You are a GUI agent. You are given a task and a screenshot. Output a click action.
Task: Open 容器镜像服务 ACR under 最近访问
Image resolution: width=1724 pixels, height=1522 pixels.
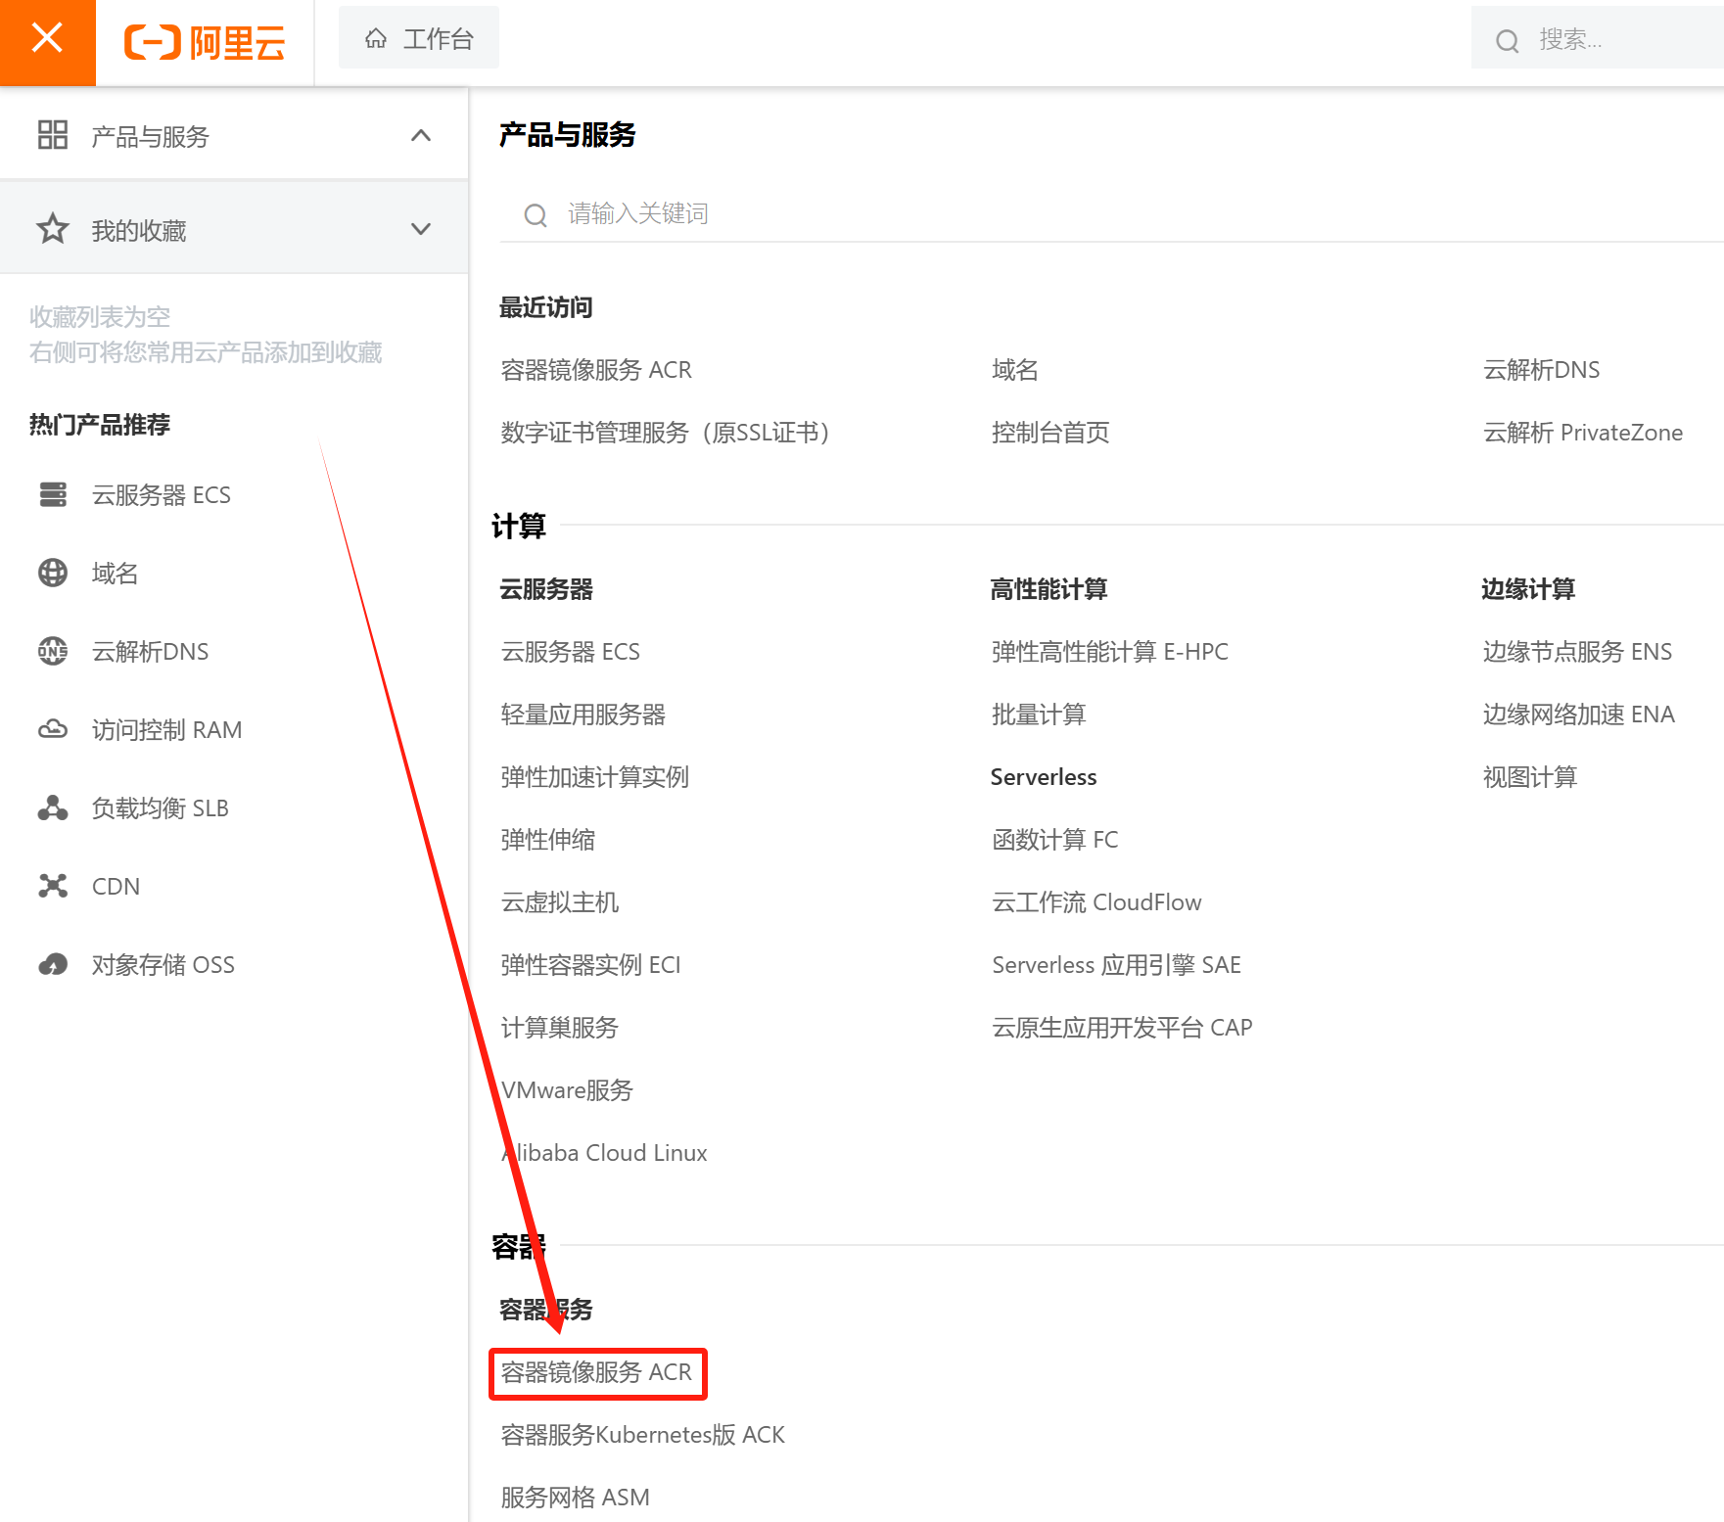[596, 370]
